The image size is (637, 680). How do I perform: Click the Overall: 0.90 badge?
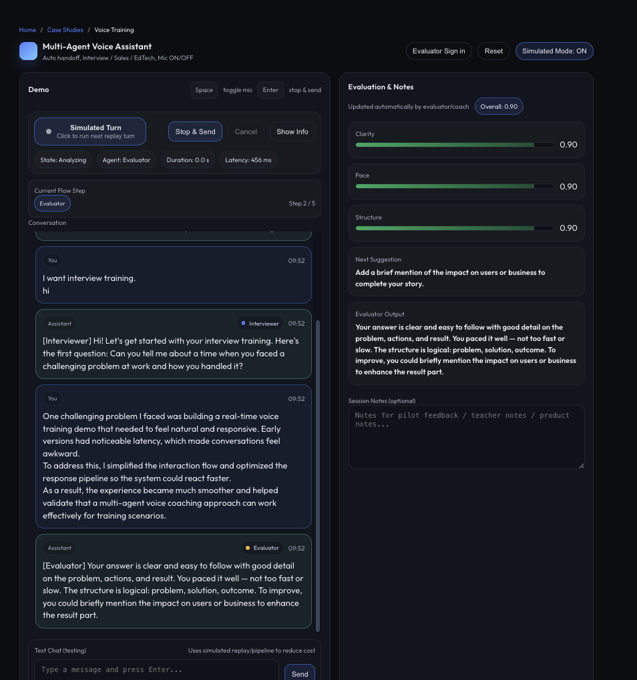pos(499,106)
